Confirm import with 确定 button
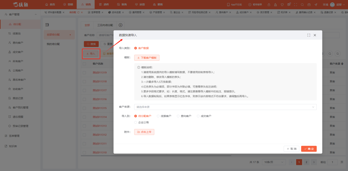 309,149
